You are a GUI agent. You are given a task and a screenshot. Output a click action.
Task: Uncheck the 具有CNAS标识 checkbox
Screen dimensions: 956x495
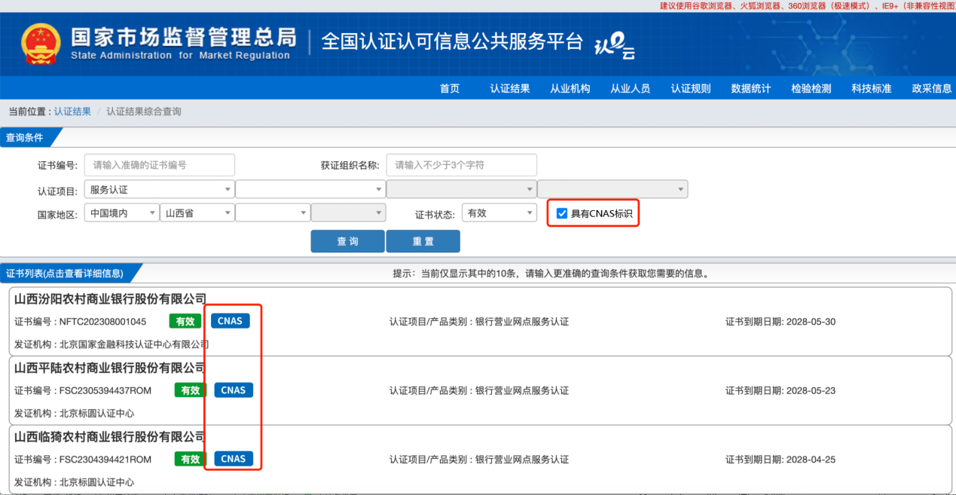coord(561,213)
